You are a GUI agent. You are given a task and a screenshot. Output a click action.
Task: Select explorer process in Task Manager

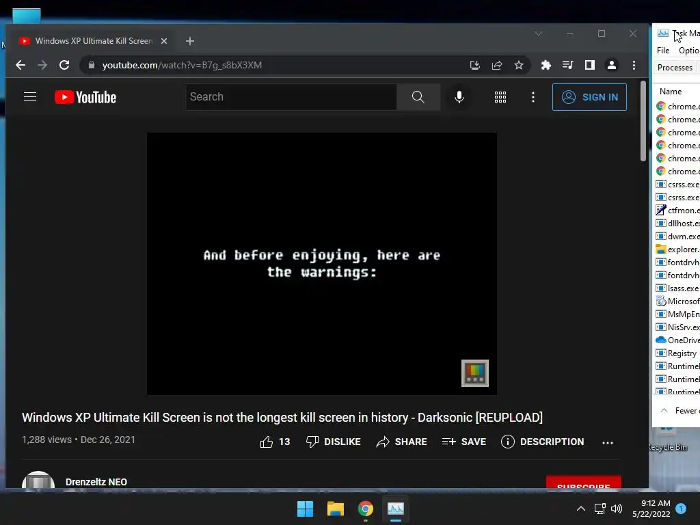(677, 249)
